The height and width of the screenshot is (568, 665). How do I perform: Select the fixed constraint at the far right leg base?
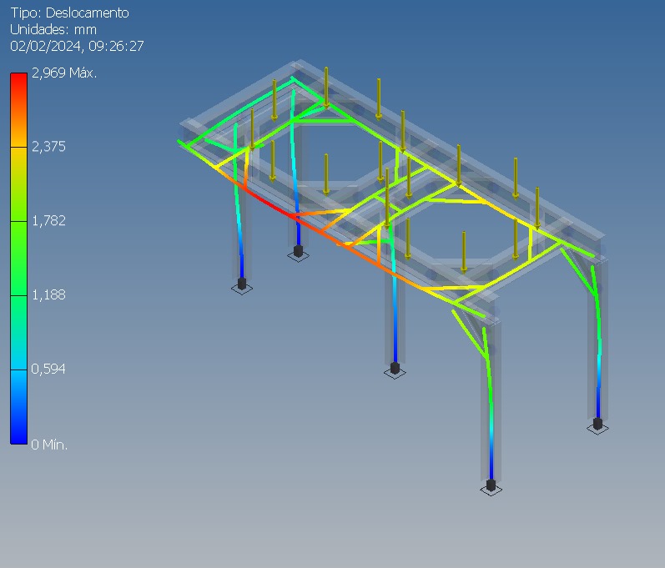(597, 424)
